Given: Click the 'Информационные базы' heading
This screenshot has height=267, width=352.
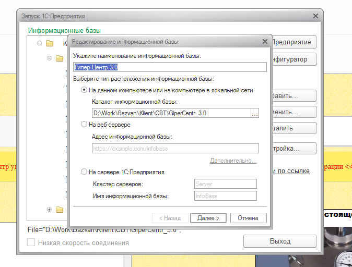Looking at the screenshot, I should point(64,30).
